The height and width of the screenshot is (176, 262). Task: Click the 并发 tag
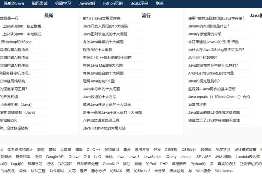tap(157, 150)
